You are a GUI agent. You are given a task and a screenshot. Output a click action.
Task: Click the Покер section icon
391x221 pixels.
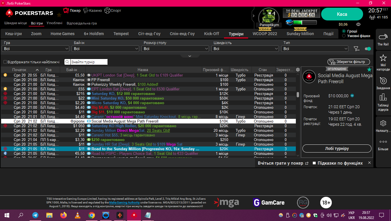click(66, 11)
